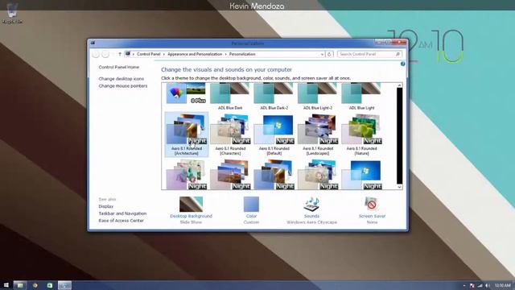Choose the ADL Blue Light-2 theme
The height and width of the screenshot is (290, 515).
tap(318, 97)
